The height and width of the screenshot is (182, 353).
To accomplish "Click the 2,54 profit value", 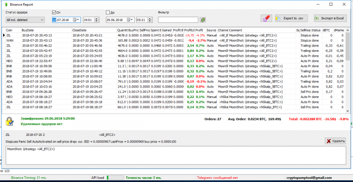I will click(191, 46).
